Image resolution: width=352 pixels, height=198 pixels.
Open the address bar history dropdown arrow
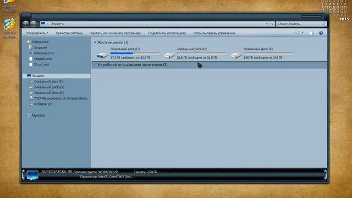click(266, 24)
